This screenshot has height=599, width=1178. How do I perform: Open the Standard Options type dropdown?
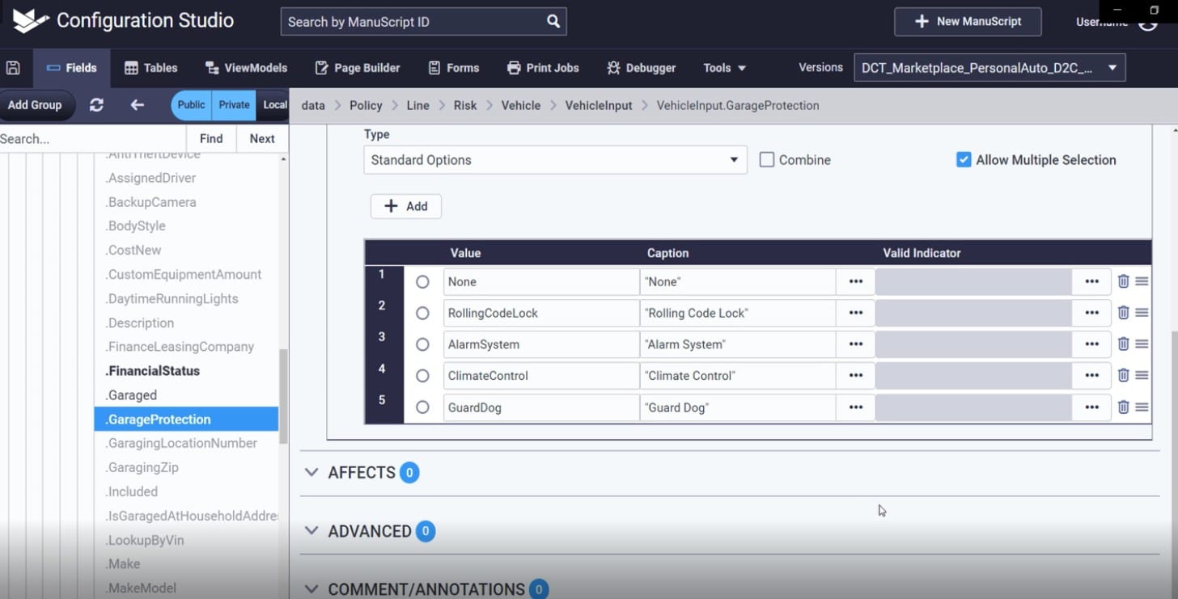555,160
